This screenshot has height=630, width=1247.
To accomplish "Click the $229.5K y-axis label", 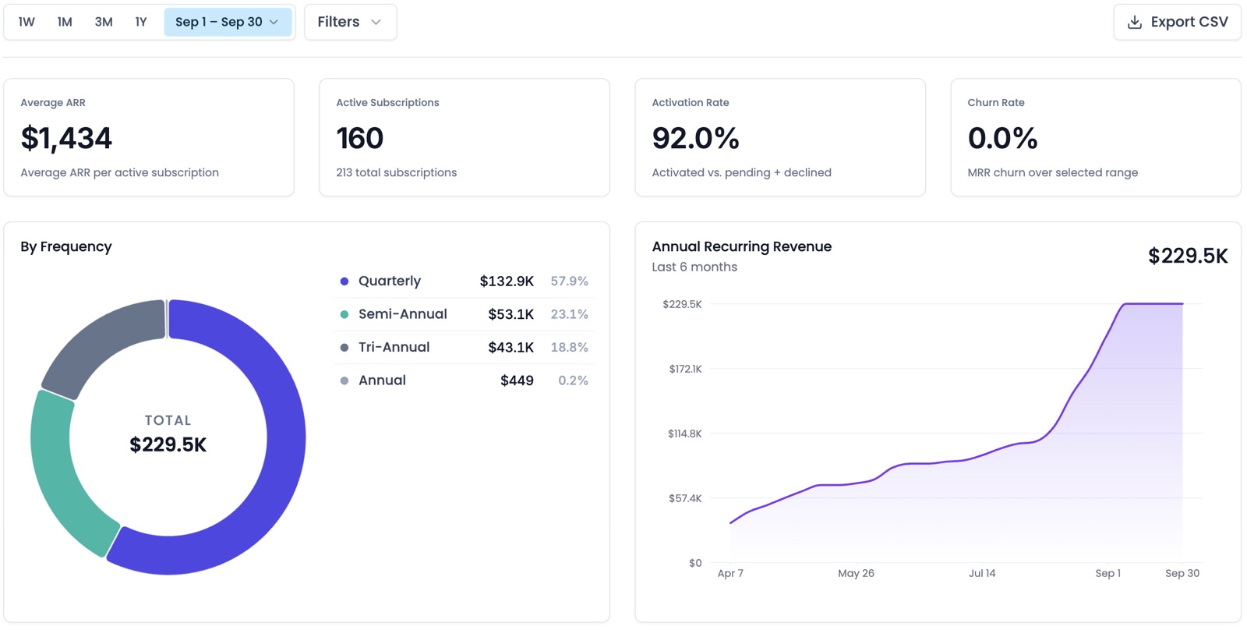I will coord(682,304).
